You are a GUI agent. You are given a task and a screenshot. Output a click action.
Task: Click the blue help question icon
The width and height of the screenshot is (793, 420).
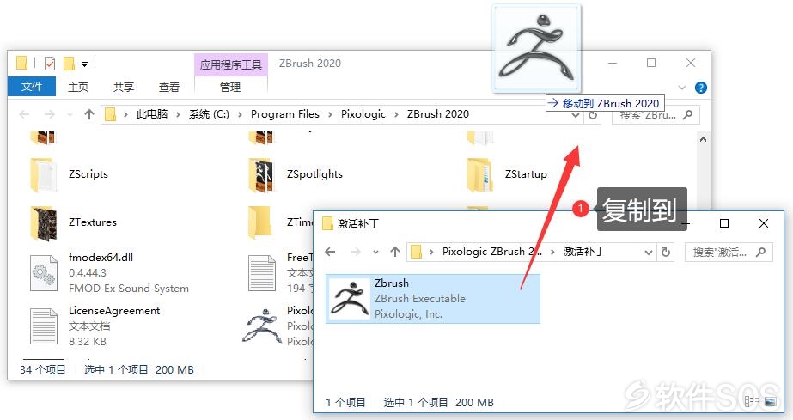tap(700, 88)
